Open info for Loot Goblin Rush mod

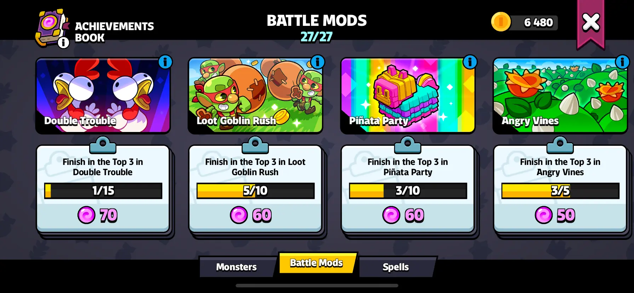(x=318, y=62)
